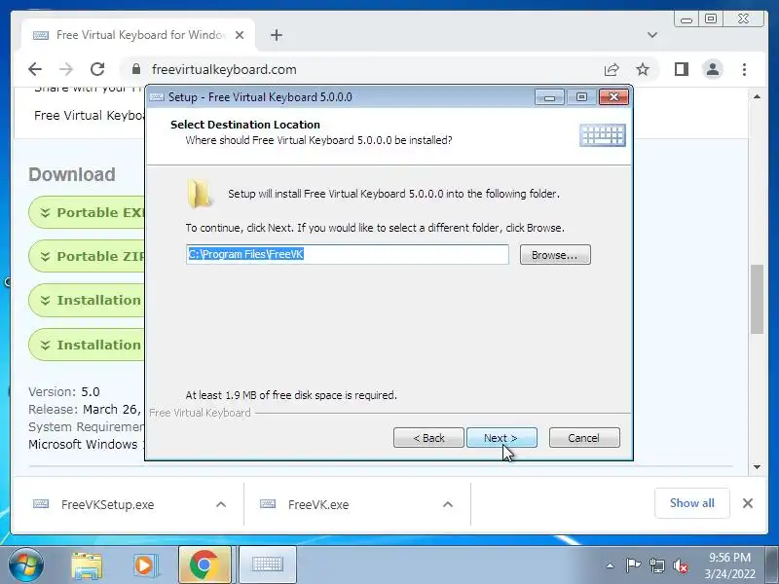Download the Portable ZIP link
This screenshot has height=584, width=779.
(x=87, y=256)
